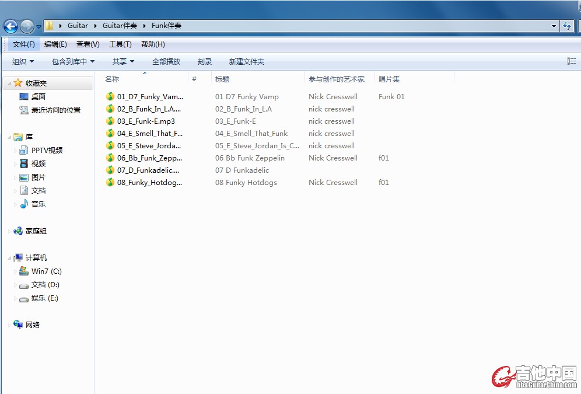
Task: Select the PPTV视频 library icon
Action: coord(24,151)
